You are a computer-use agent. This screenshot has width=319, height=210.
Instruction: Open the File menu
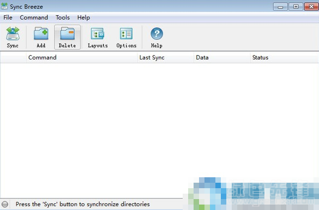point(8,17)
